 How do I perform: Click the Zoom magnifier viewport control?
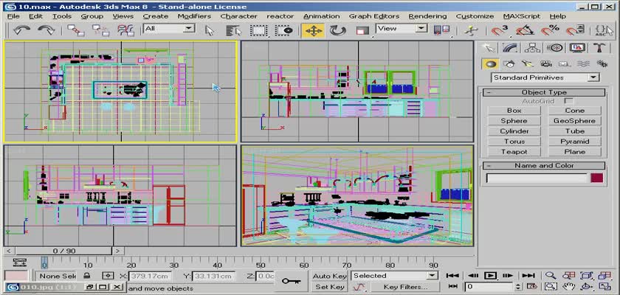pyautogui.click(x=551, y=276)
